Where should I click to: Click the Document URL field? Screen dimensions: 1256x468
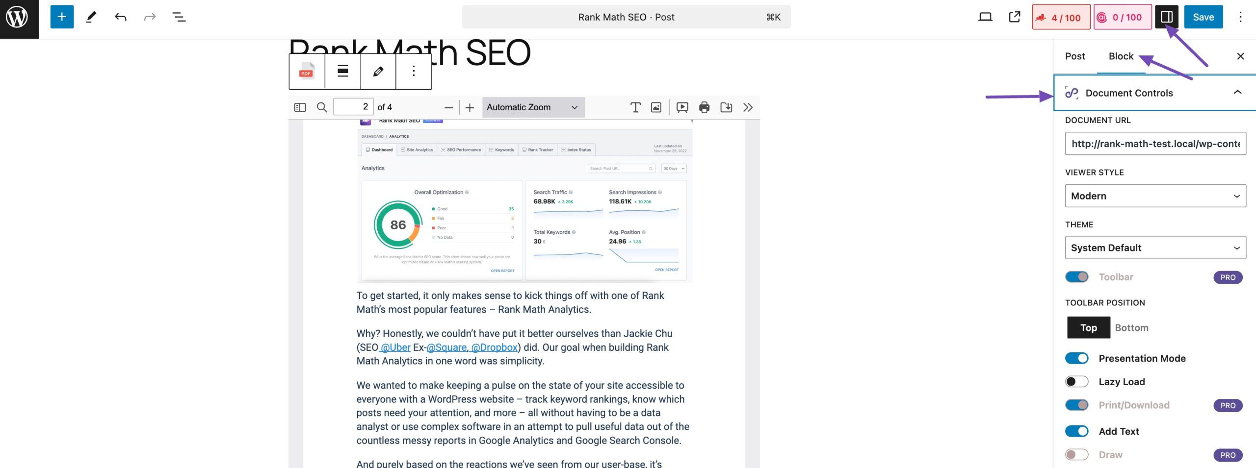[x=1155, y=144]
